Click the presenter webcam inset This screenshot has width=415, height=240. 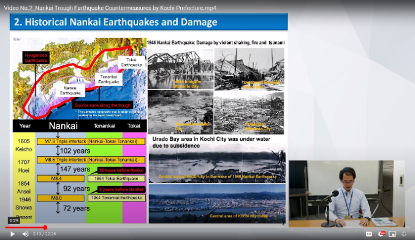347,193
